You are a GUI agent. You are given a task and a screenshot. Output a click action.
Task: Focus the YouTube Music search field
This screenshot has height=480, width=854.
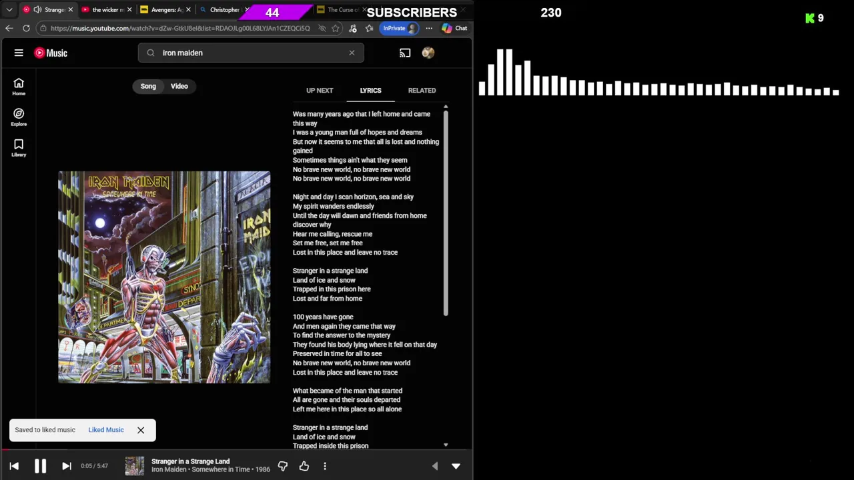[251, 53]
